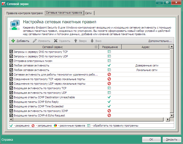Click the down arrow Вниз icon
Image resolution: width=183 pixels, height=144 pixels.
(x=92, y=41)
